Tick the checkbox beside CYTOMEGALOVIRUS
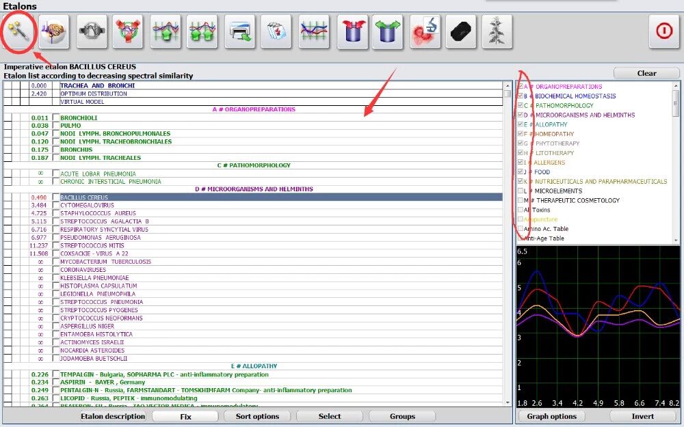Viewport: 684px width, 427px height. (56, 206)
